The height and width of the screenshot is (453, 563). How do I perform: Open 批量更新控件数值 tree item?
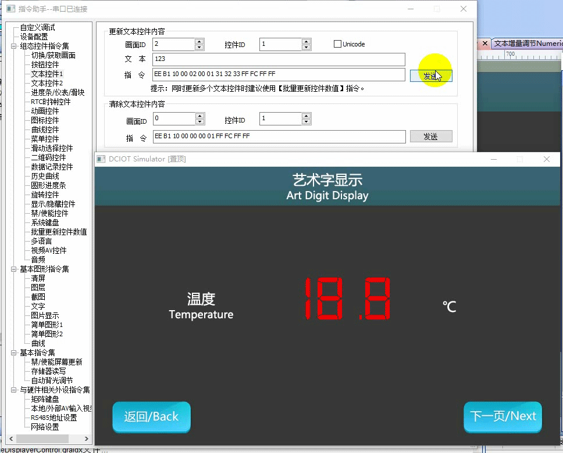click(59, 232)
